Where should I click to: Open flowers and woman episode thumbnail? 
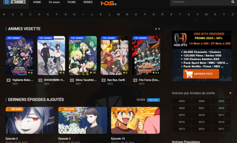[x=83, y=120]
